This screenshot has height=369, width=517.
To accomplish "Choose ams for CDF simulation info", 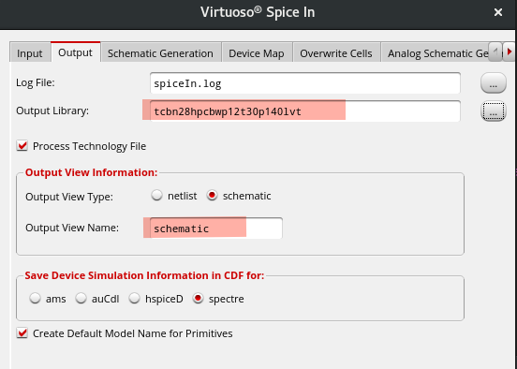I will (35, 299).
